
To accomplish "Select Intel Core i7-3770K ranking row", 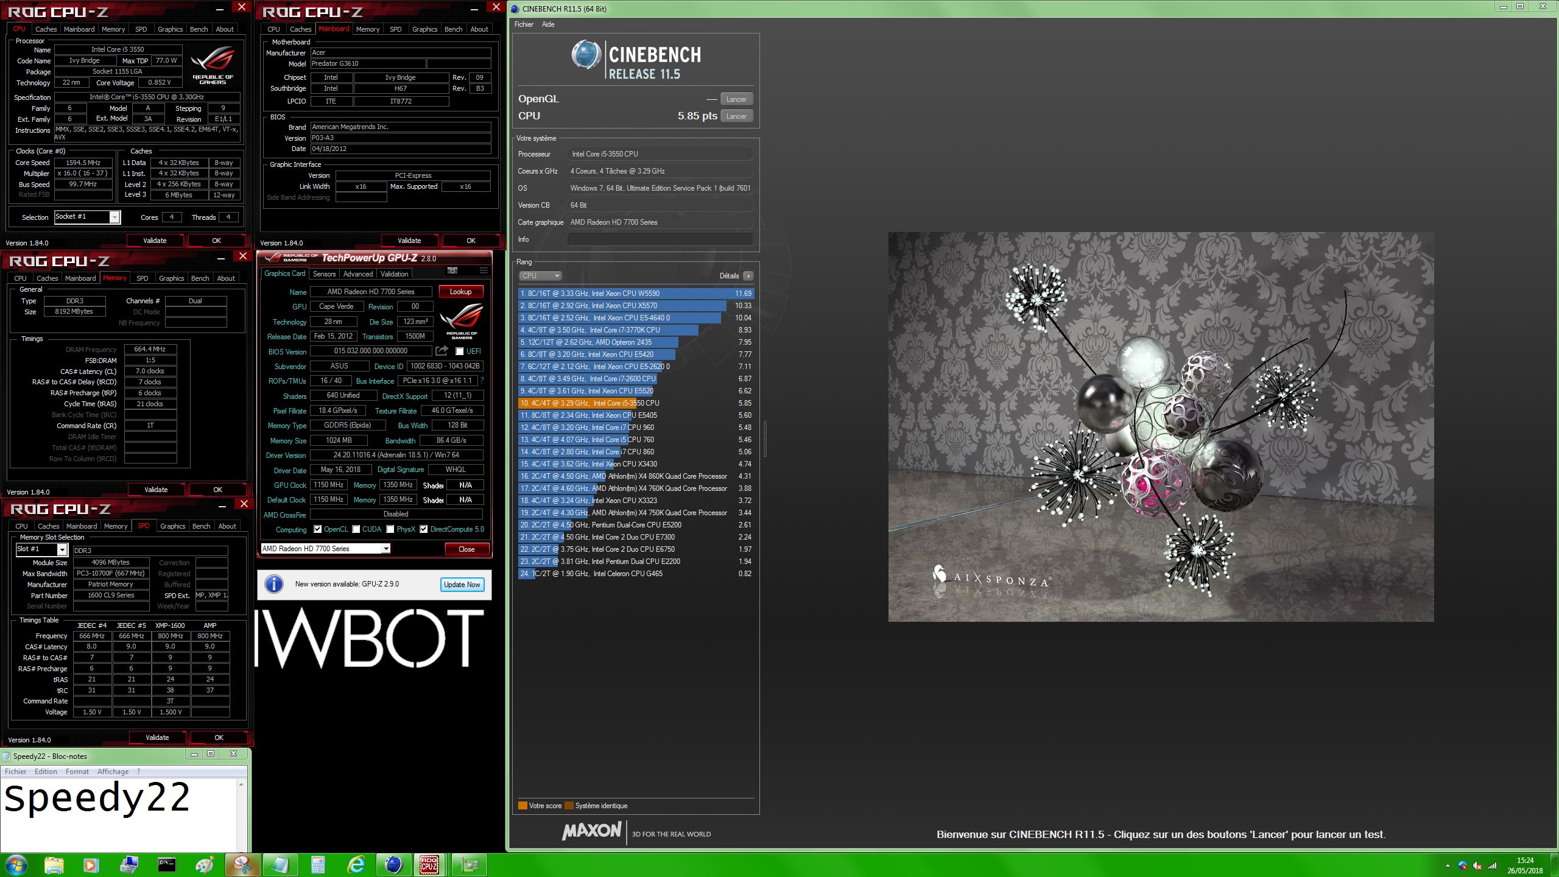I will pos(636,330).
